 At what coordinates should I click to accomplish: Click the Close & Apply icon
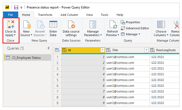[11, 24]
